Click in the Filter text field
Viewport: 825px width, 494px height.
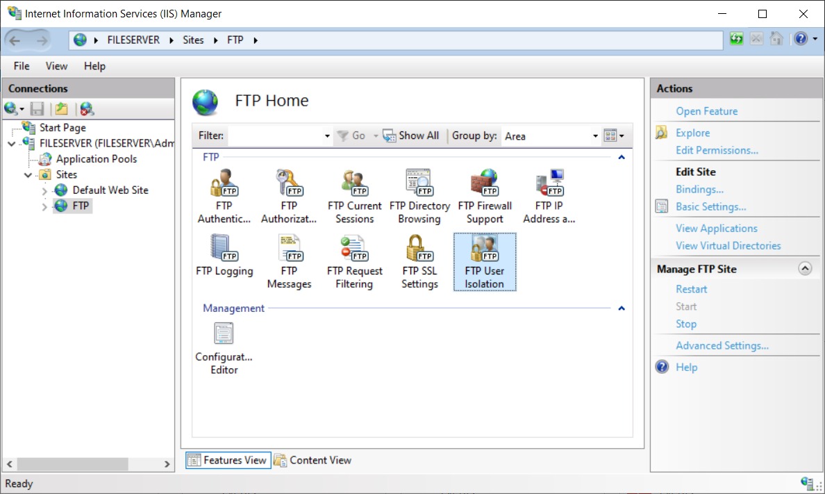tap(274, 136)
